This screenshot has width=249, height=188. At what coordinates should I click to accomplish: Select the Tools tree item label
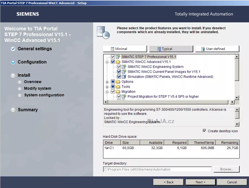[x=126, y=87]
